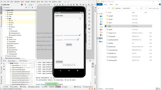
Task: Switch to the Build Analyzer tab
Action: click(x=23, y=61)
